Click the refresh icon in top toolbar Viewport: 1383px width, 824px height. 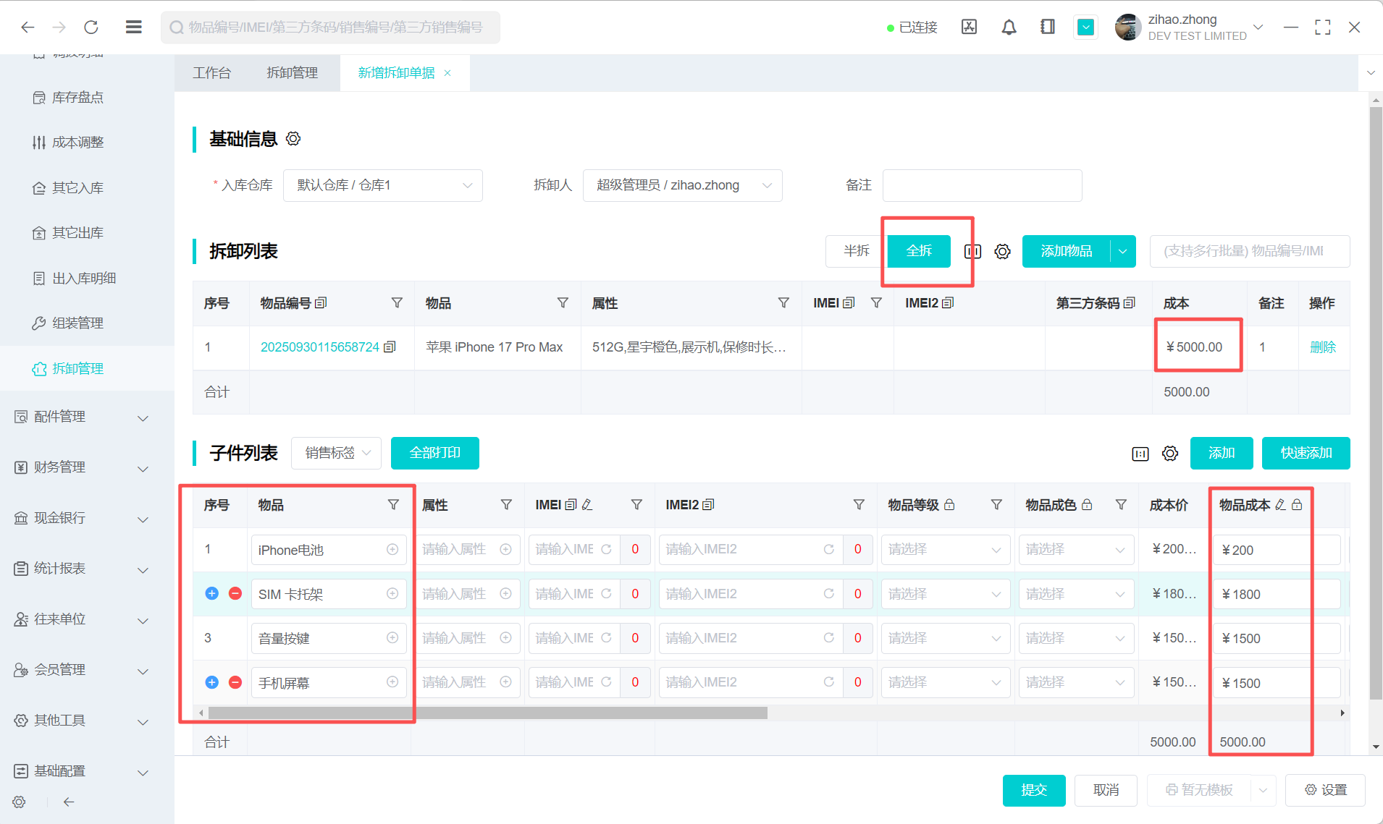[x=91, y=27]
